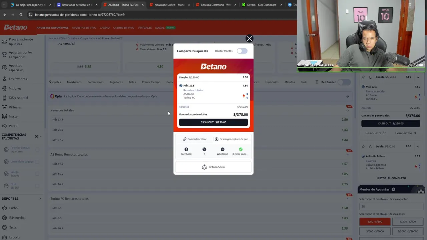
Task: Open Virtuales menu item
Action: [145, 28]
